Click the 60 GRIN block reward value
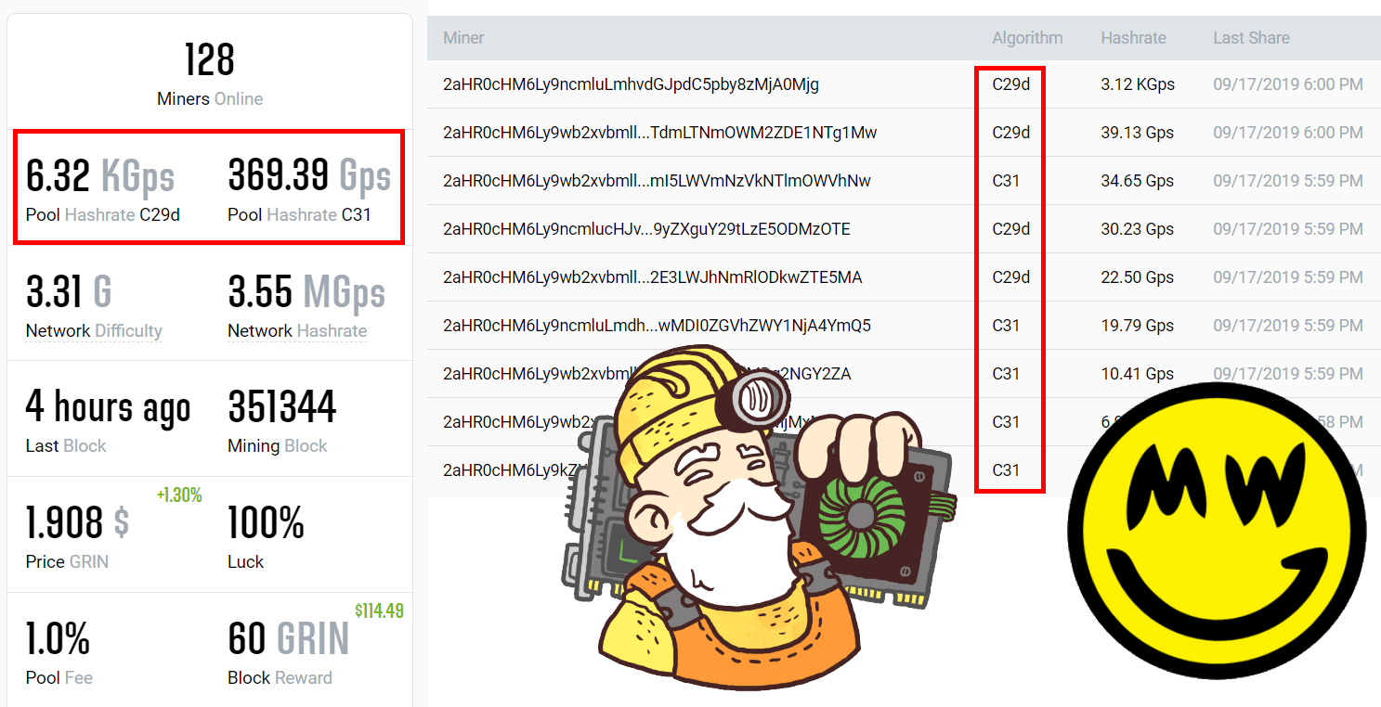The image size is (1381, 707). 288,639
